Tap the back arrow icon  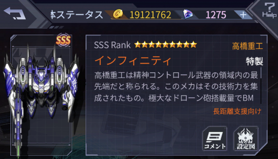tap(14, 13)
